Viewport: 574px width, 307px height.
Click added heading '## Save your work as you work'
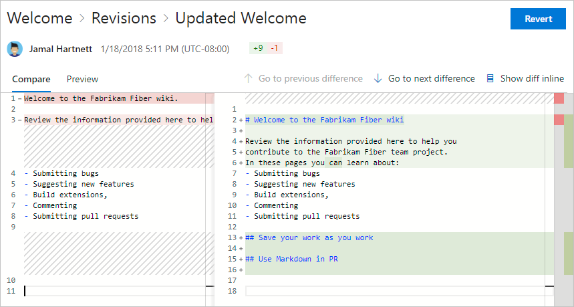[309, 237]
